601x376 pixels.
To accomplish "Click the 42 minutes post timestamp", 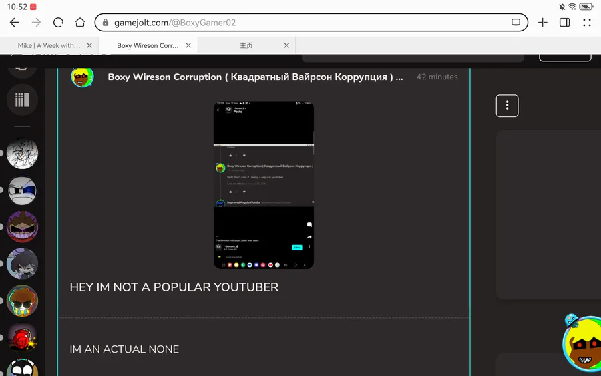I will [x=437, y=77].
